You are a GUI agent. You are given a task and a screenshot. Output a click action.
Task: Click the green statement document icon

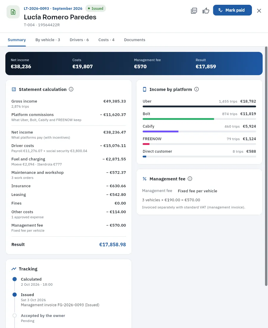tap(13, 12)
